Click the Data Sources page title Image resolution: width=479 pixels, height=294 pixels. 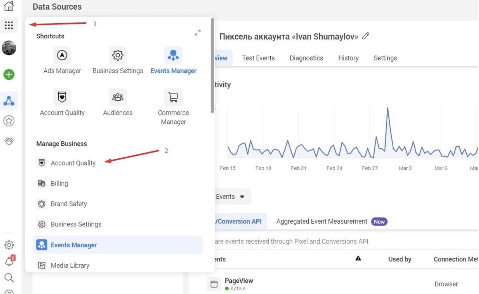(x=57, y=7)
